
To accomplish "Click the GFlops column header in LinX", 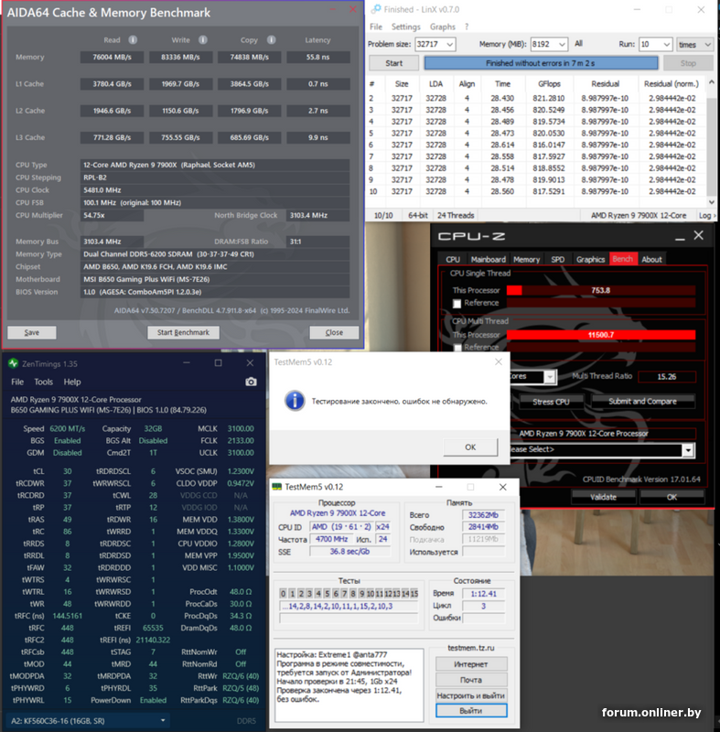I will pos(549,84).
